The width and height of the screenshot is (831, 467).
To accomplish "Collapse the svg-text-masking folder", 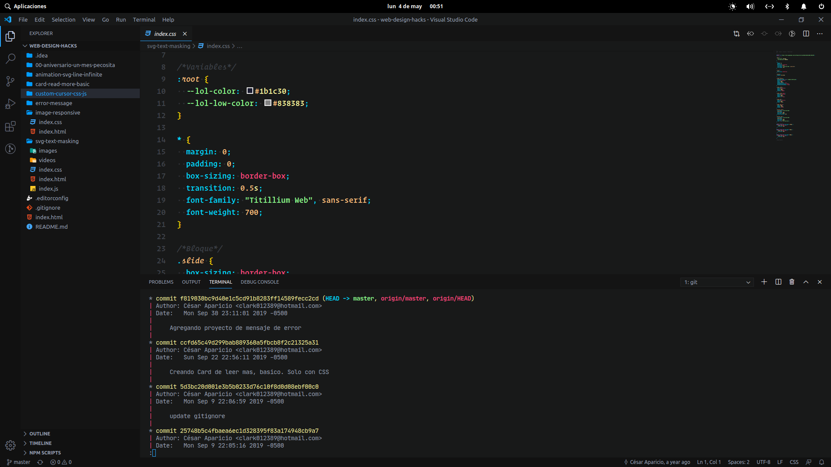I will click(x=57, y=141).
